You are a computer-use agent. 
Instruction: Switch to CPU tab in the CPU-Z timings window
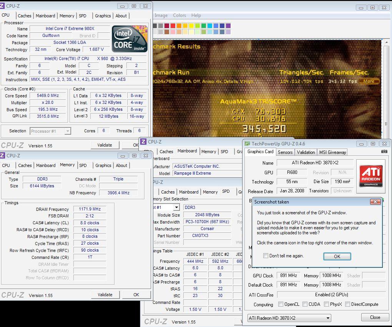pyautogui.click(x=6, y=165)
